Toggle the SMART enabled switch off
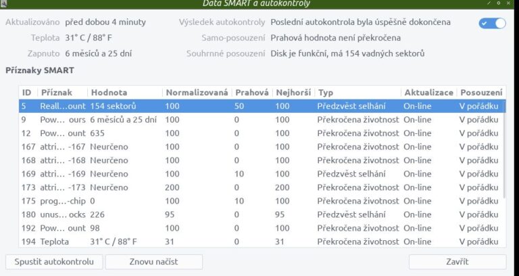Viewport: 519px width, 276px height. pos(492,24)
